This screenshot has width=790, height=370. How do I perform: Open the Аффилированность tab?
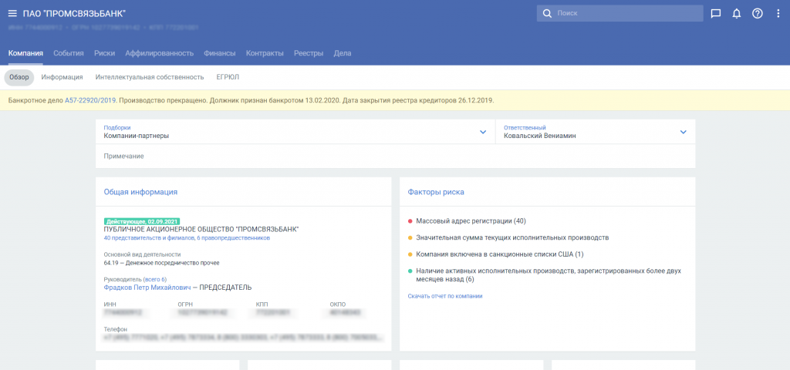[x=159, y=53]
